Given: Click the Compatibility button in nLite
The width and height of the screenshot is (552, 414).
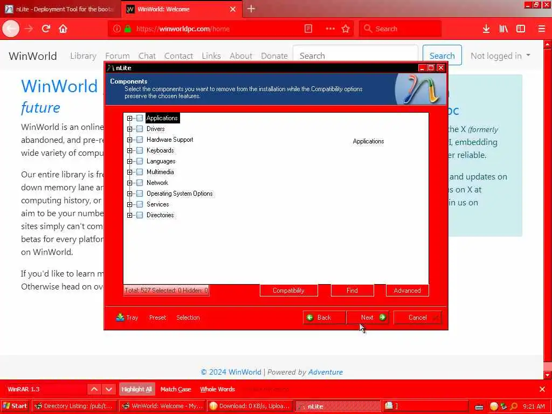Looking at the screenshot, I should (289, 291).
